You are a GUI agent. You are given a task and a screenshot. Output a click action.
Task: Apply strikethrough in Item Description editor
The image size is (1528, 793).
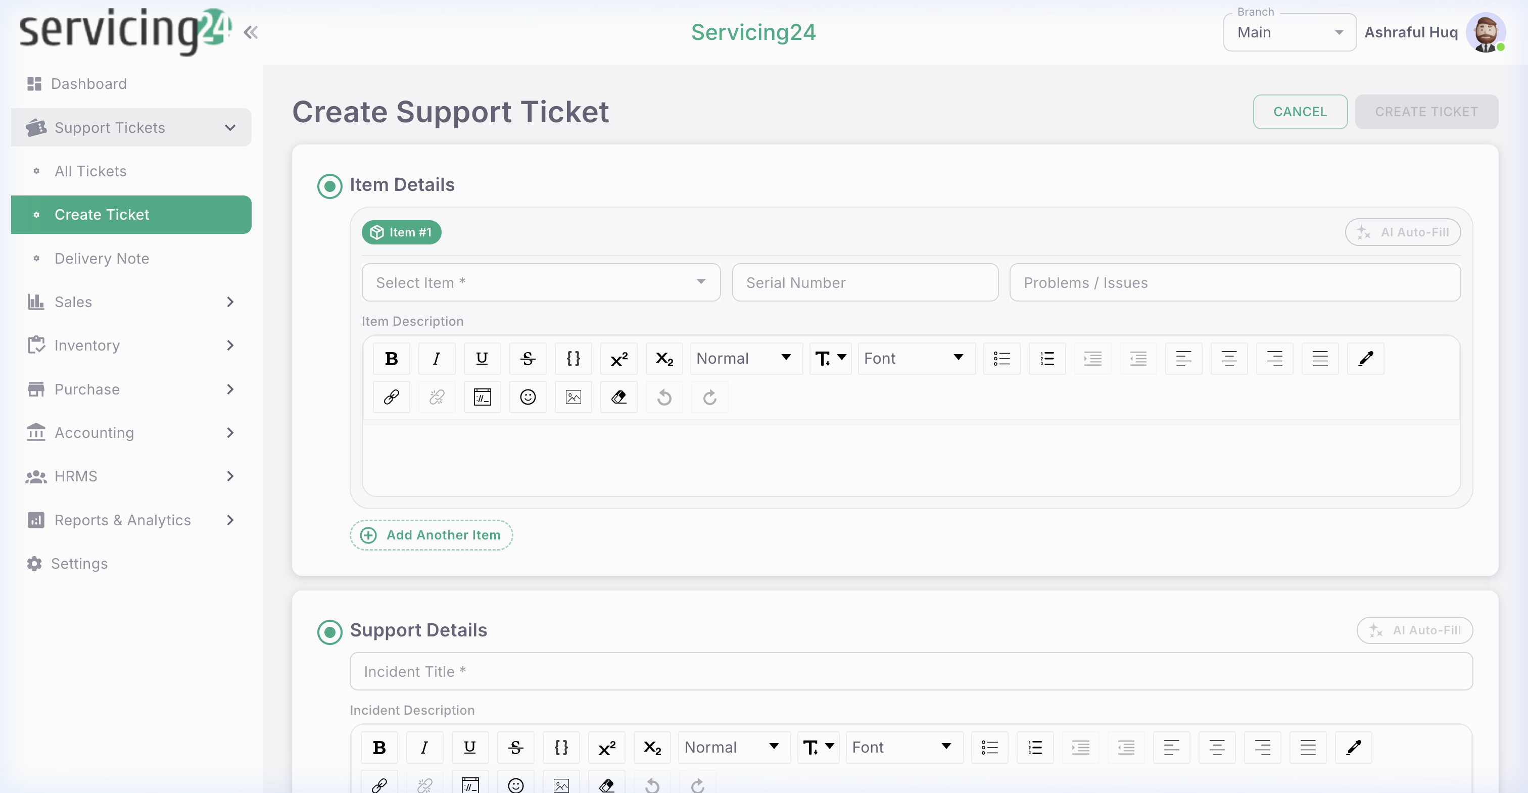(528, 358)
